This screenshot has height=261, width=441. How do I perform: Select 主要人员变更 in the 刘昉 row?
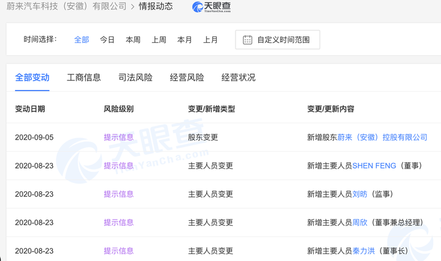[210, 194]
